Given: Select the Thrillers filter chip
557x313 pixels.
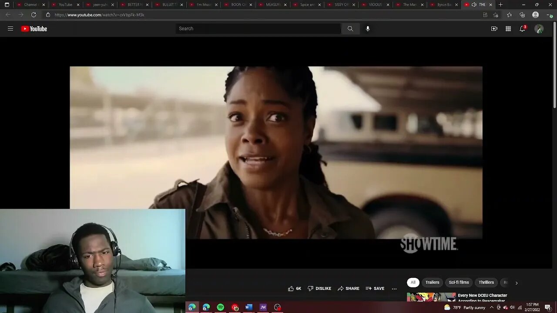Looking at the screenshot, I should point(486,283).
